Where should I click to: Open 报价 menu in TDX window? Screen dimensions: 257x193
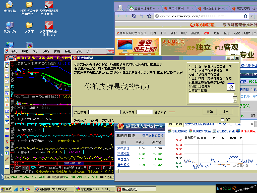point(35,51)
